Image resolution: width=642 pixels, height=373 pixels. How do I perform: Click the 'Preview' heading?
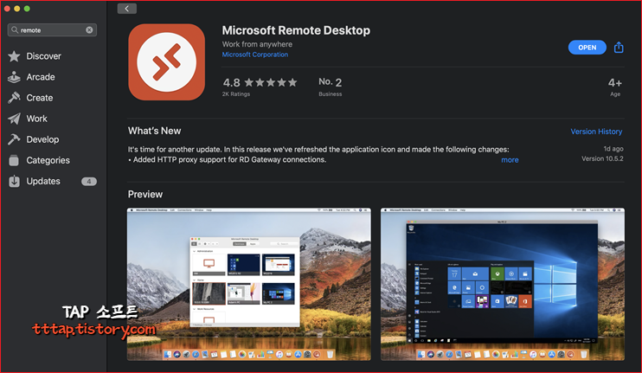tap(145, 194)
